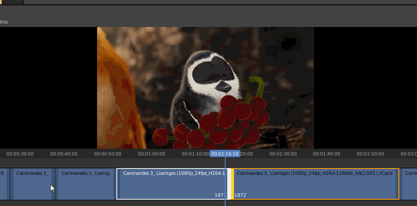The height and width of the screenshot is (206, 417).
Task: Select the short strip labeled 'Caminandes 3_'
Action: tap(32, 184)
